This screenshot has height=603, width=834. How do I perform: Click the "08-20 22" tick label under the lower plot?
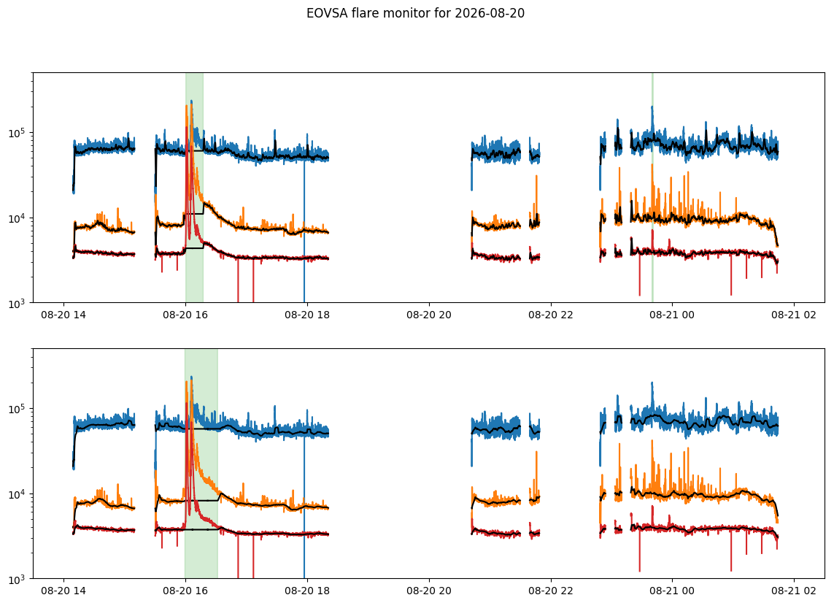pyautogui.click(x=550, y=591)
